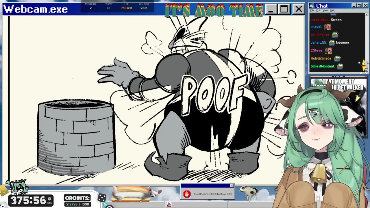
Task: Open the Edit menu in Chat window
Action: coord(318,10)
